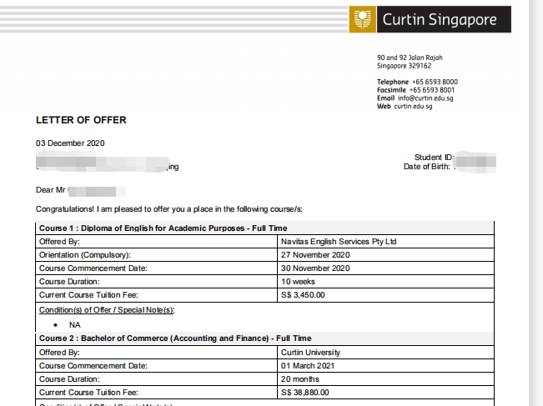Select the facsimile number '+65 6593 8001'
The image size is (543, 406).
click(432, 90)
